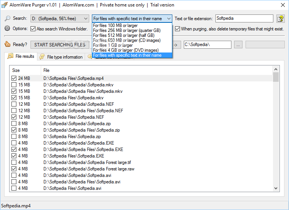
Task: Check D:\Softpedia\Softpedia\Softpedia.NEF checkbox
Action: coord(14,104)
